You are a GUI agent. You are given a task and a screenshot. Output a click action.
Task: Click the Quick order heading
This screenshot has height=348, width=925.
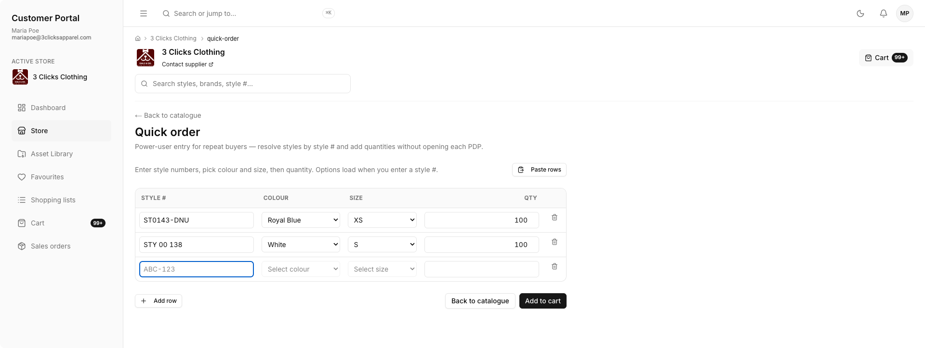[x=168, y=132]
